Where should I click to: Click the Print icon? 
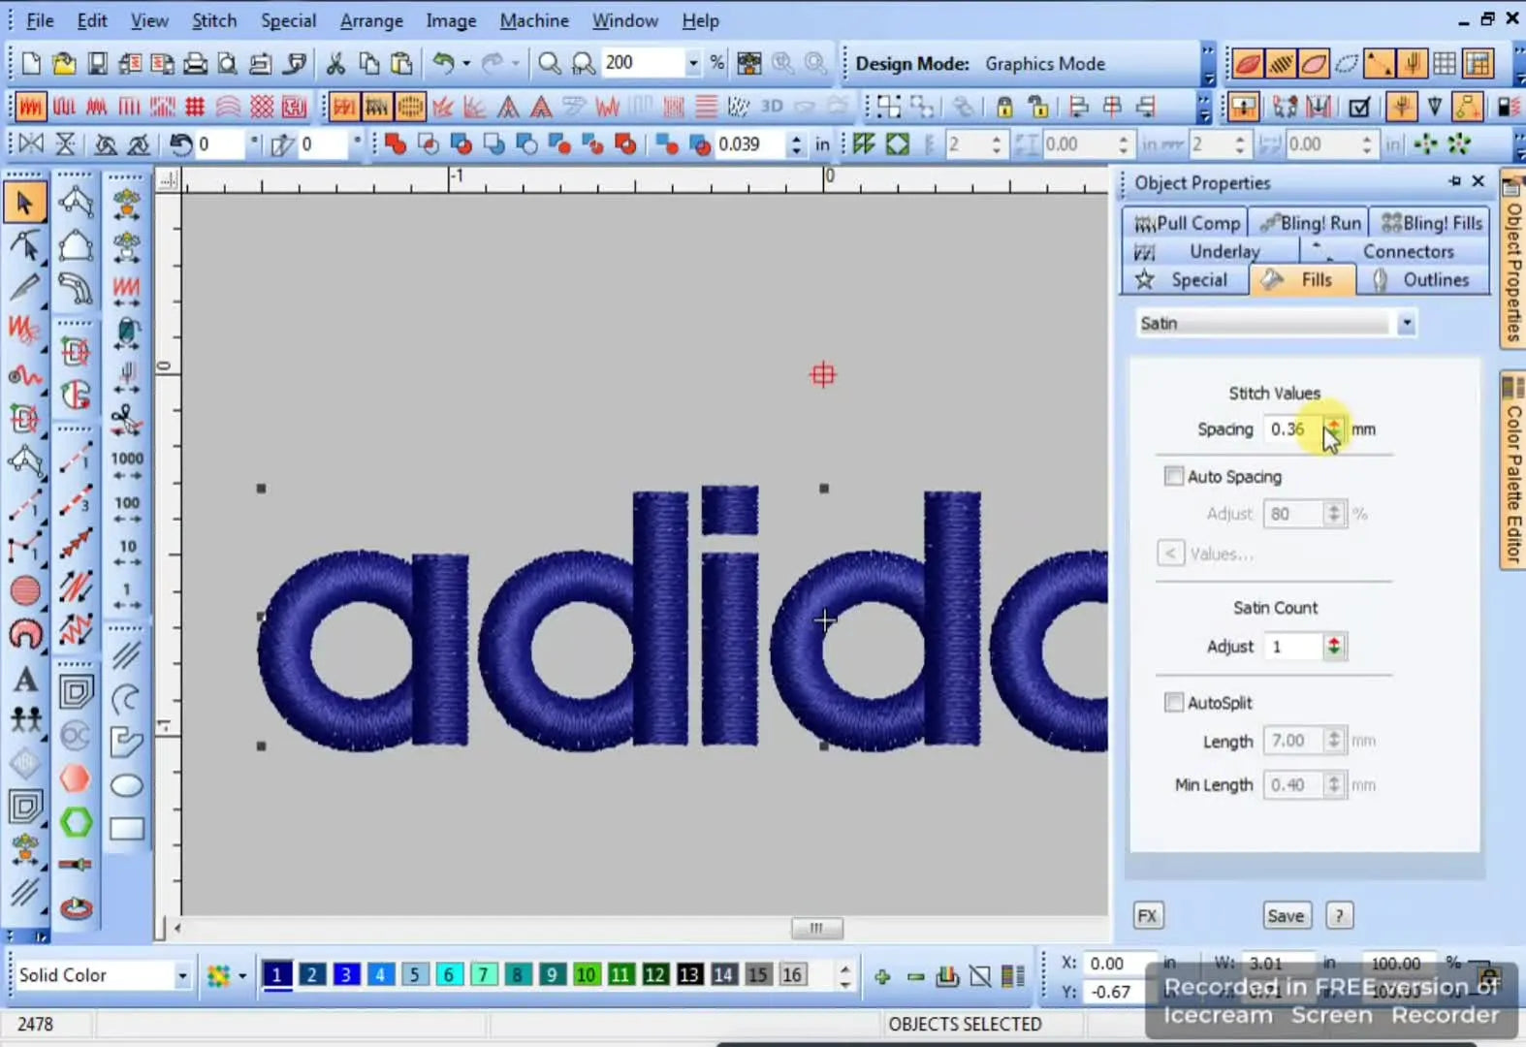click(195, 64)
